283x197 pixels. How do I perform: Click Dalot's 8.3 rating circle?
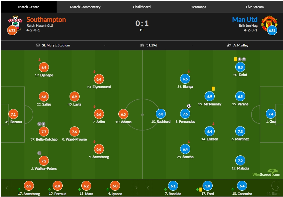(x=240, y=67)
